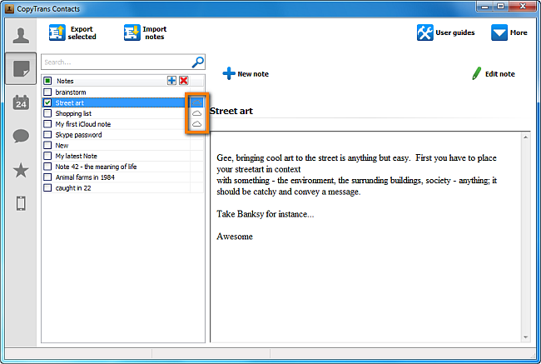Open the Bookmarks star section
This screenshot has height=364, width=541.
tap(21, 170)
